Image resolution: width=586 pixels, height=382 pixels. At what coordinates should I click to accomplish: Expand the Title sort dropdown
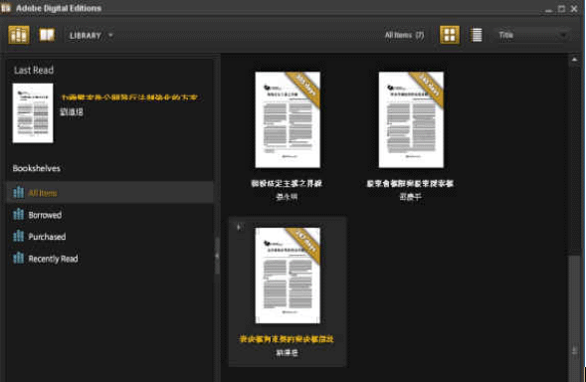(x=532, y=35)
